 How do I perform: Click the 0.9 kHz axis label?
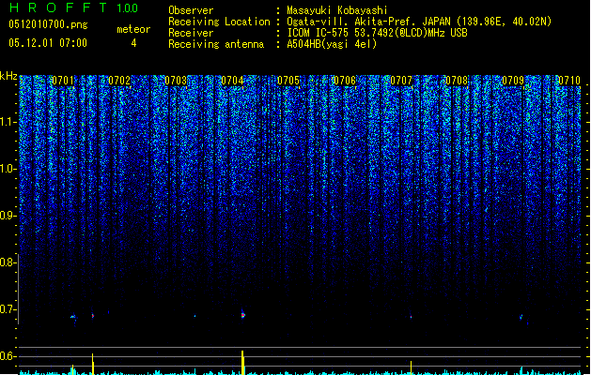(x=8, y=216)
